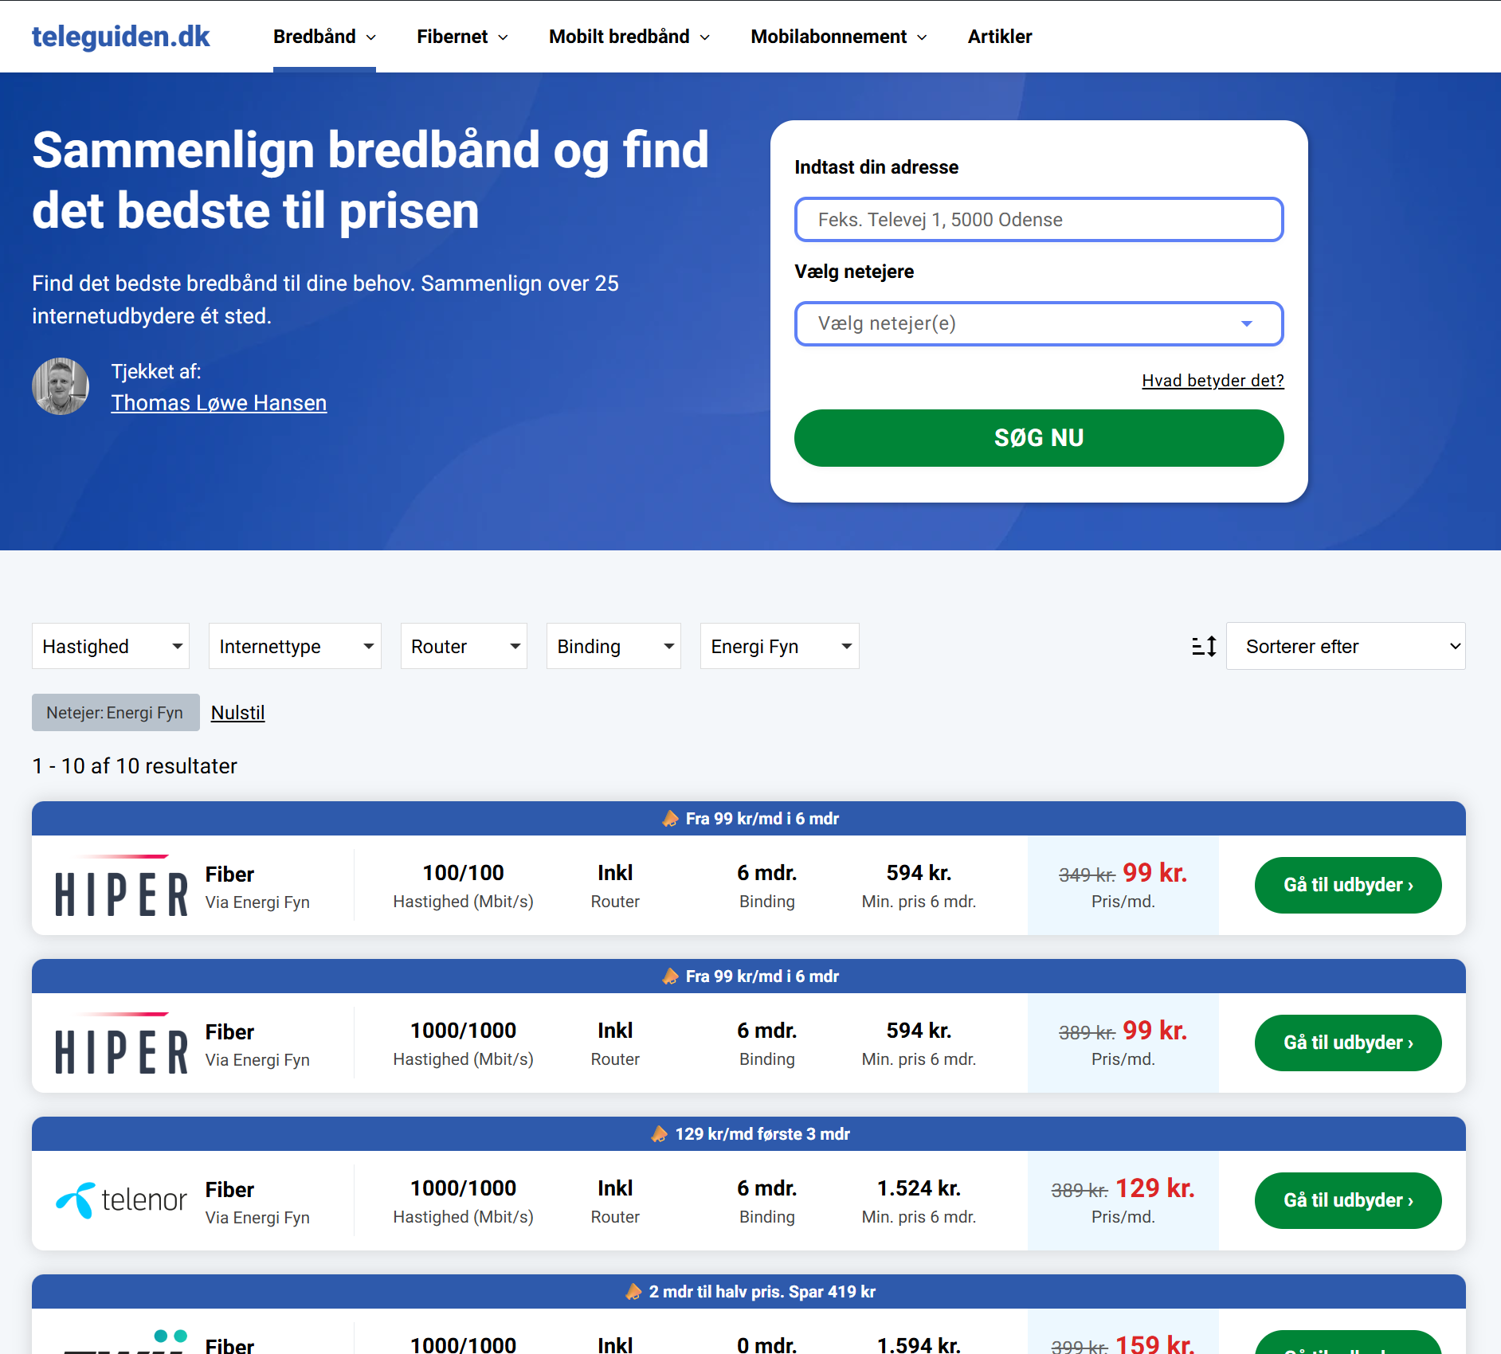Viewport: 1501px width, 1354px height.
Task: Open the Fibernet menu
Action: pos(462,37)
